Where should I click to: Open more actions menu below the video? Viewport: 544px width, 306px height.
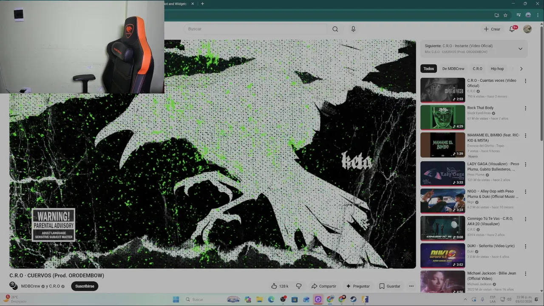pyautogui.click(x=411, y=286)
